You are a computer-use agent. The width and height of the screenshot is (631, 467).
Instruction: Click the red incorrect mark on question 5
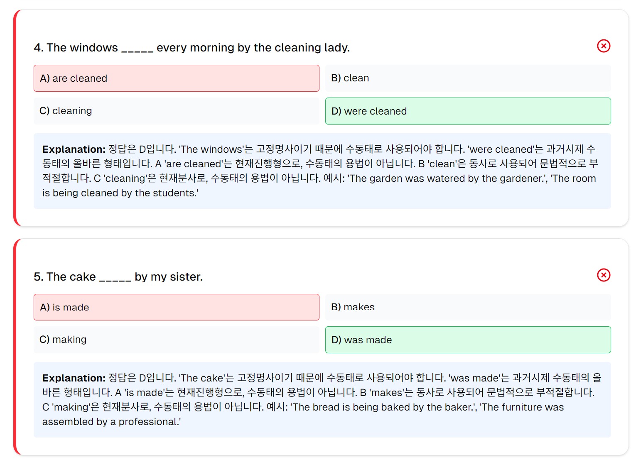click(x=603, y=275)
